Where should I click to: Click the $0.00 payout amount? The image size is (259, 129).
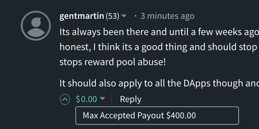click(86, 99)
